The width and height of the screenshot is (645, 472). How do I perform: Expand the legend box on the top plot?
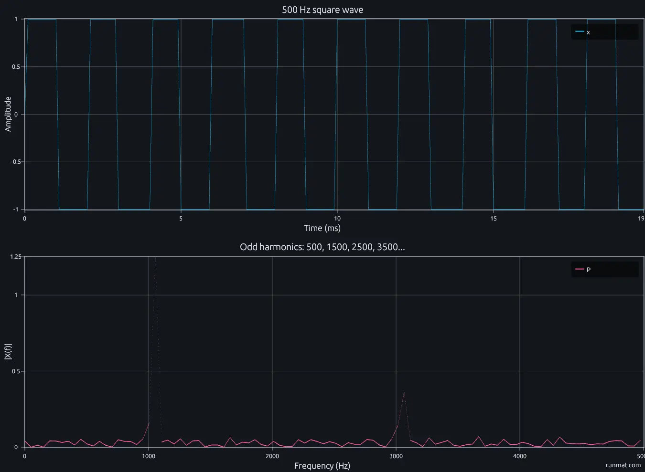pos(604,31)
